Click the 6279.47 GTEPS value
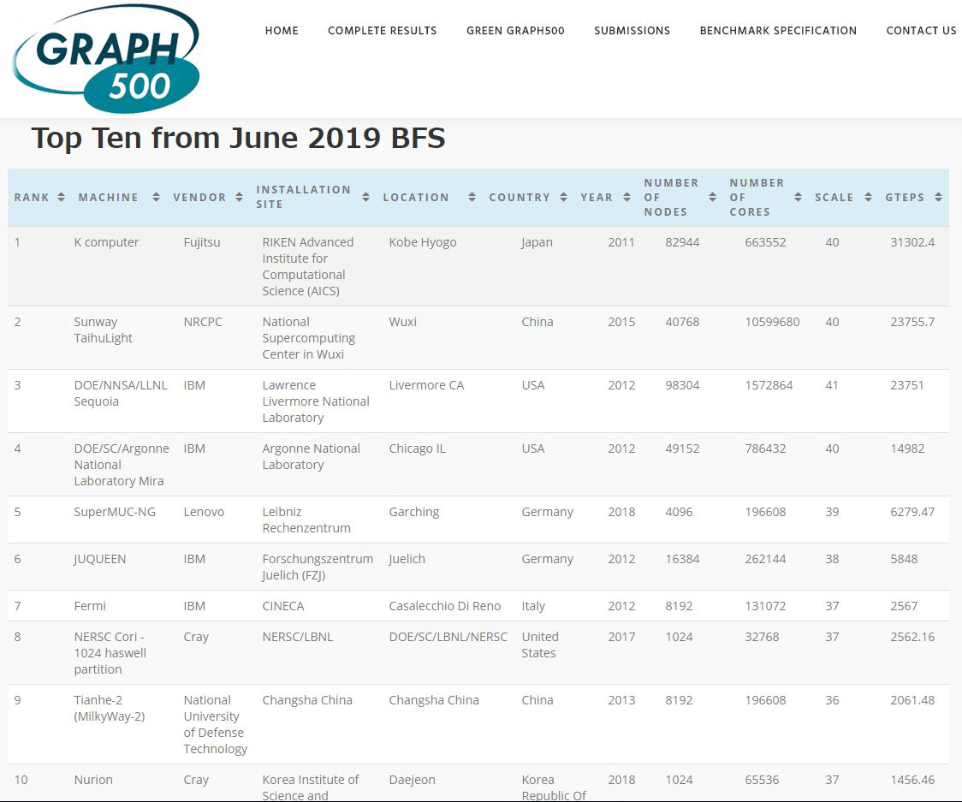962x802 pixels. tap(912, 512)
